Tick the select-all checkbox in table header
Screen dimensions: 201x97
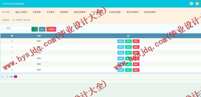[x=12, y=36]
